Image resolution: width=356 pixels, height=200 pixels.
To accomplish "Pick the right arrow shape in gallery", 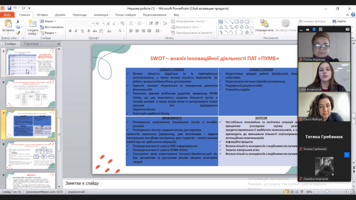I will tap(236, 27).
